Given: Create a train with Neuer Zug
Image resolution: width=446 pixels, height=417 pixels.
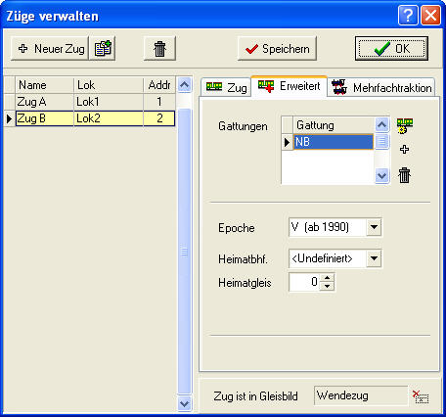Looking at the screenshot, I should point(50,49).
